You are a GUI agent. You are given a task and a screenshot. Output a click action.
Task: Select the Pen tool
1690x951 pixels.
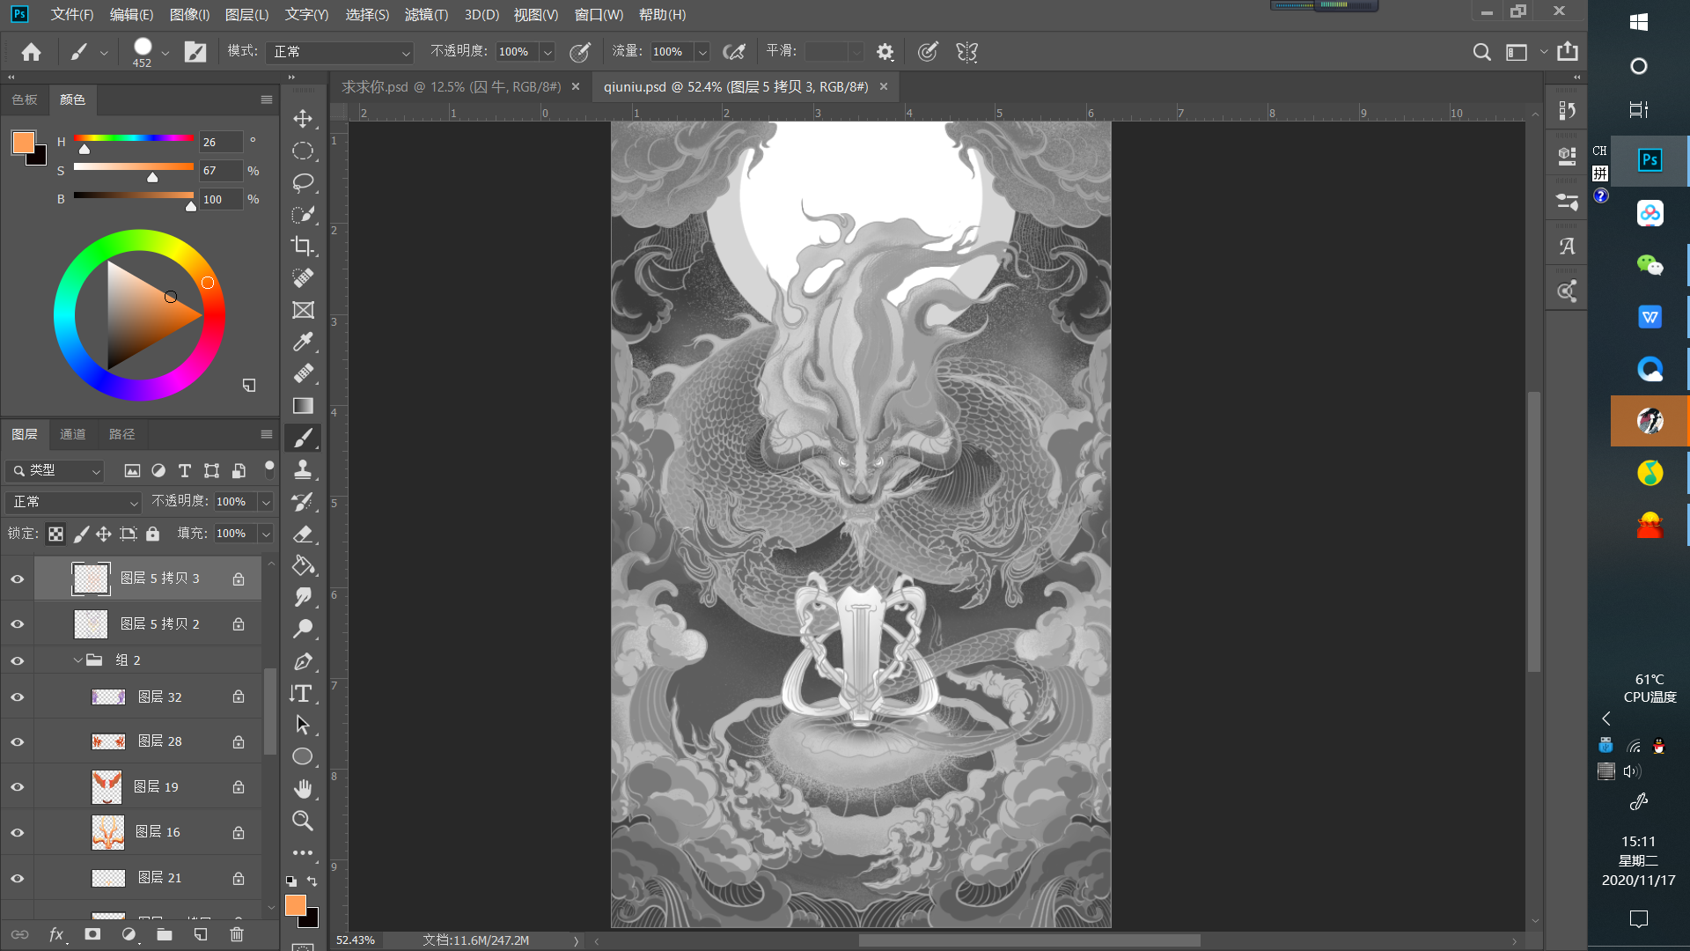point(303,661)
